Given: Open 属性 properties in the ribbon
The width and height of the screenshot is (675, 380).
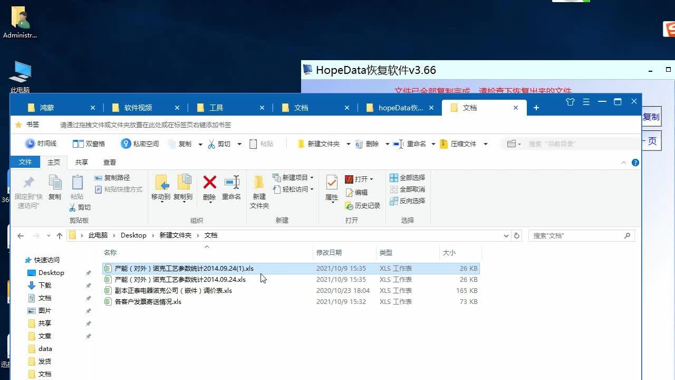Looking at the screenshot, I should 332,189.
